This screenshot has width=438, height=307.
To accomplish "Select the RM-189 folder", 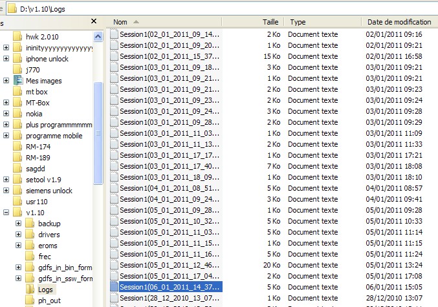I will click(38, 158).
